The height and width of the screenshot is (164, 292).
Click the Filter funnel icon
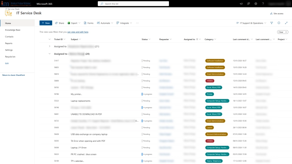272,23
